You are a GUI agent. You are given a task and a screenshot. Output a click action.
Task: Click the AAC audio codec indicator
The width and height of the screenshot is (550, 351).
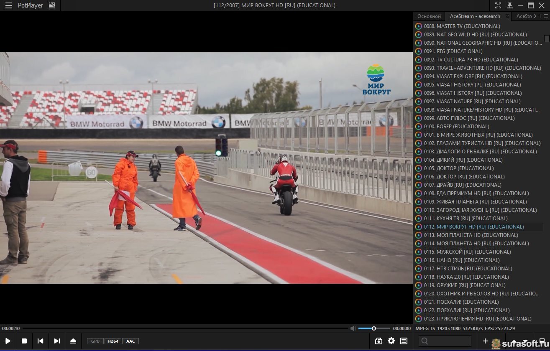click(x=130, y=341)
